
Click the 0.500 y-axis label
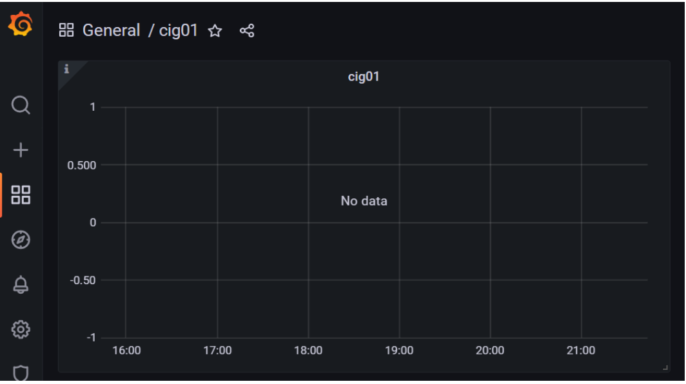pos(82,166)
